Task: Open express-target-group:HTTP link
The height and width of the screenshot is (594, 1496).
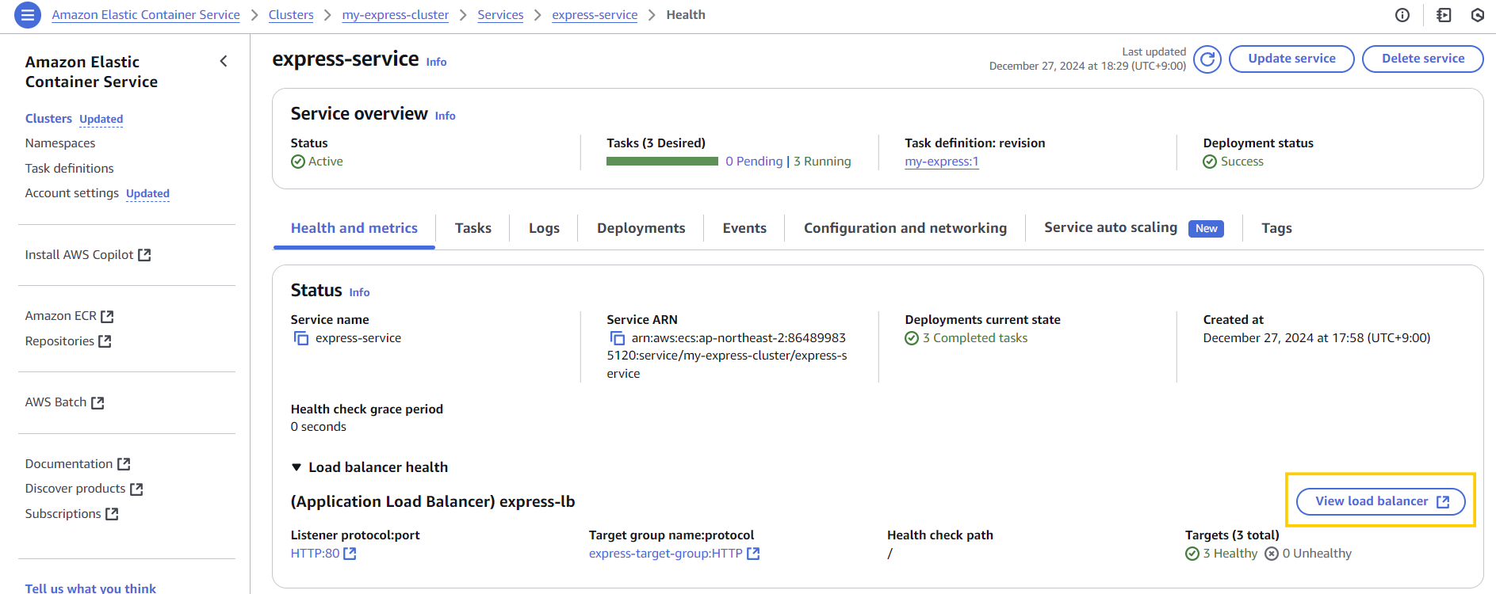Action: [x=665, y=554]
